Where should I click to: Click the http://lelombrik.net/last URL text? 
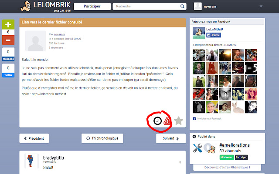tap(49, 94)
